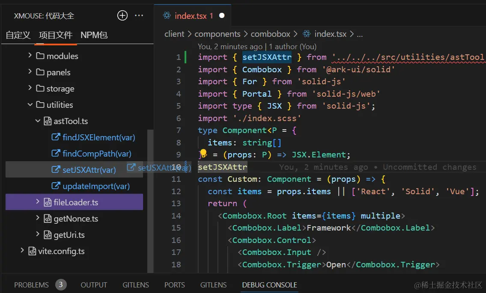Click the unsaved dot on index.tsx tab
486x293 pixels.
(x=222, y=16)
